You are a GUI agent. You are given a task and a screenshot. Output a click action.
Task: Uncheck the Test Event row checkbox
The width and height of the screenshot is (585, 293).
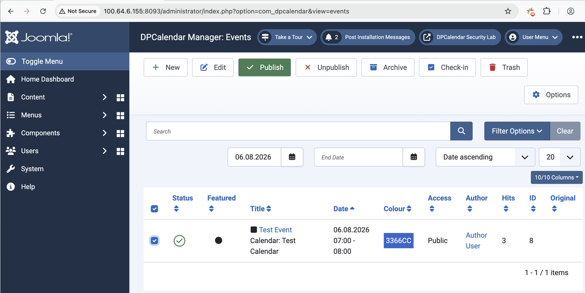tap(154, 240)
